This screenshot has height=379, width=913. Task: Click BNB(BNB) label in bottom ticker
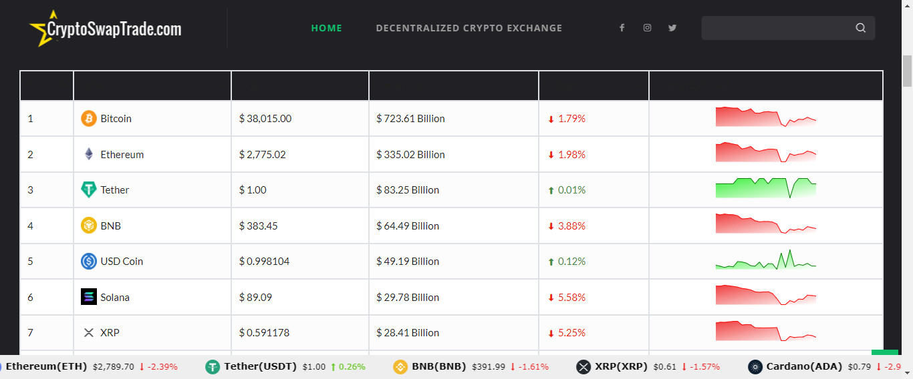[x=439, y=366]
